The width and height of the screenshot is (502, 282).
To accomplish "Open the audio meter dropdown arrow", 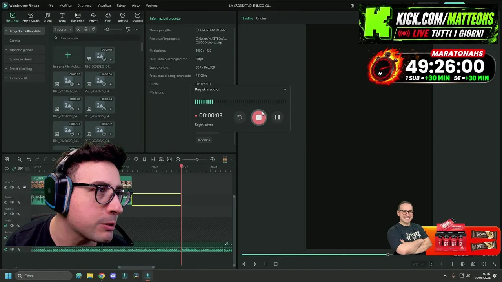I will 231,159.
